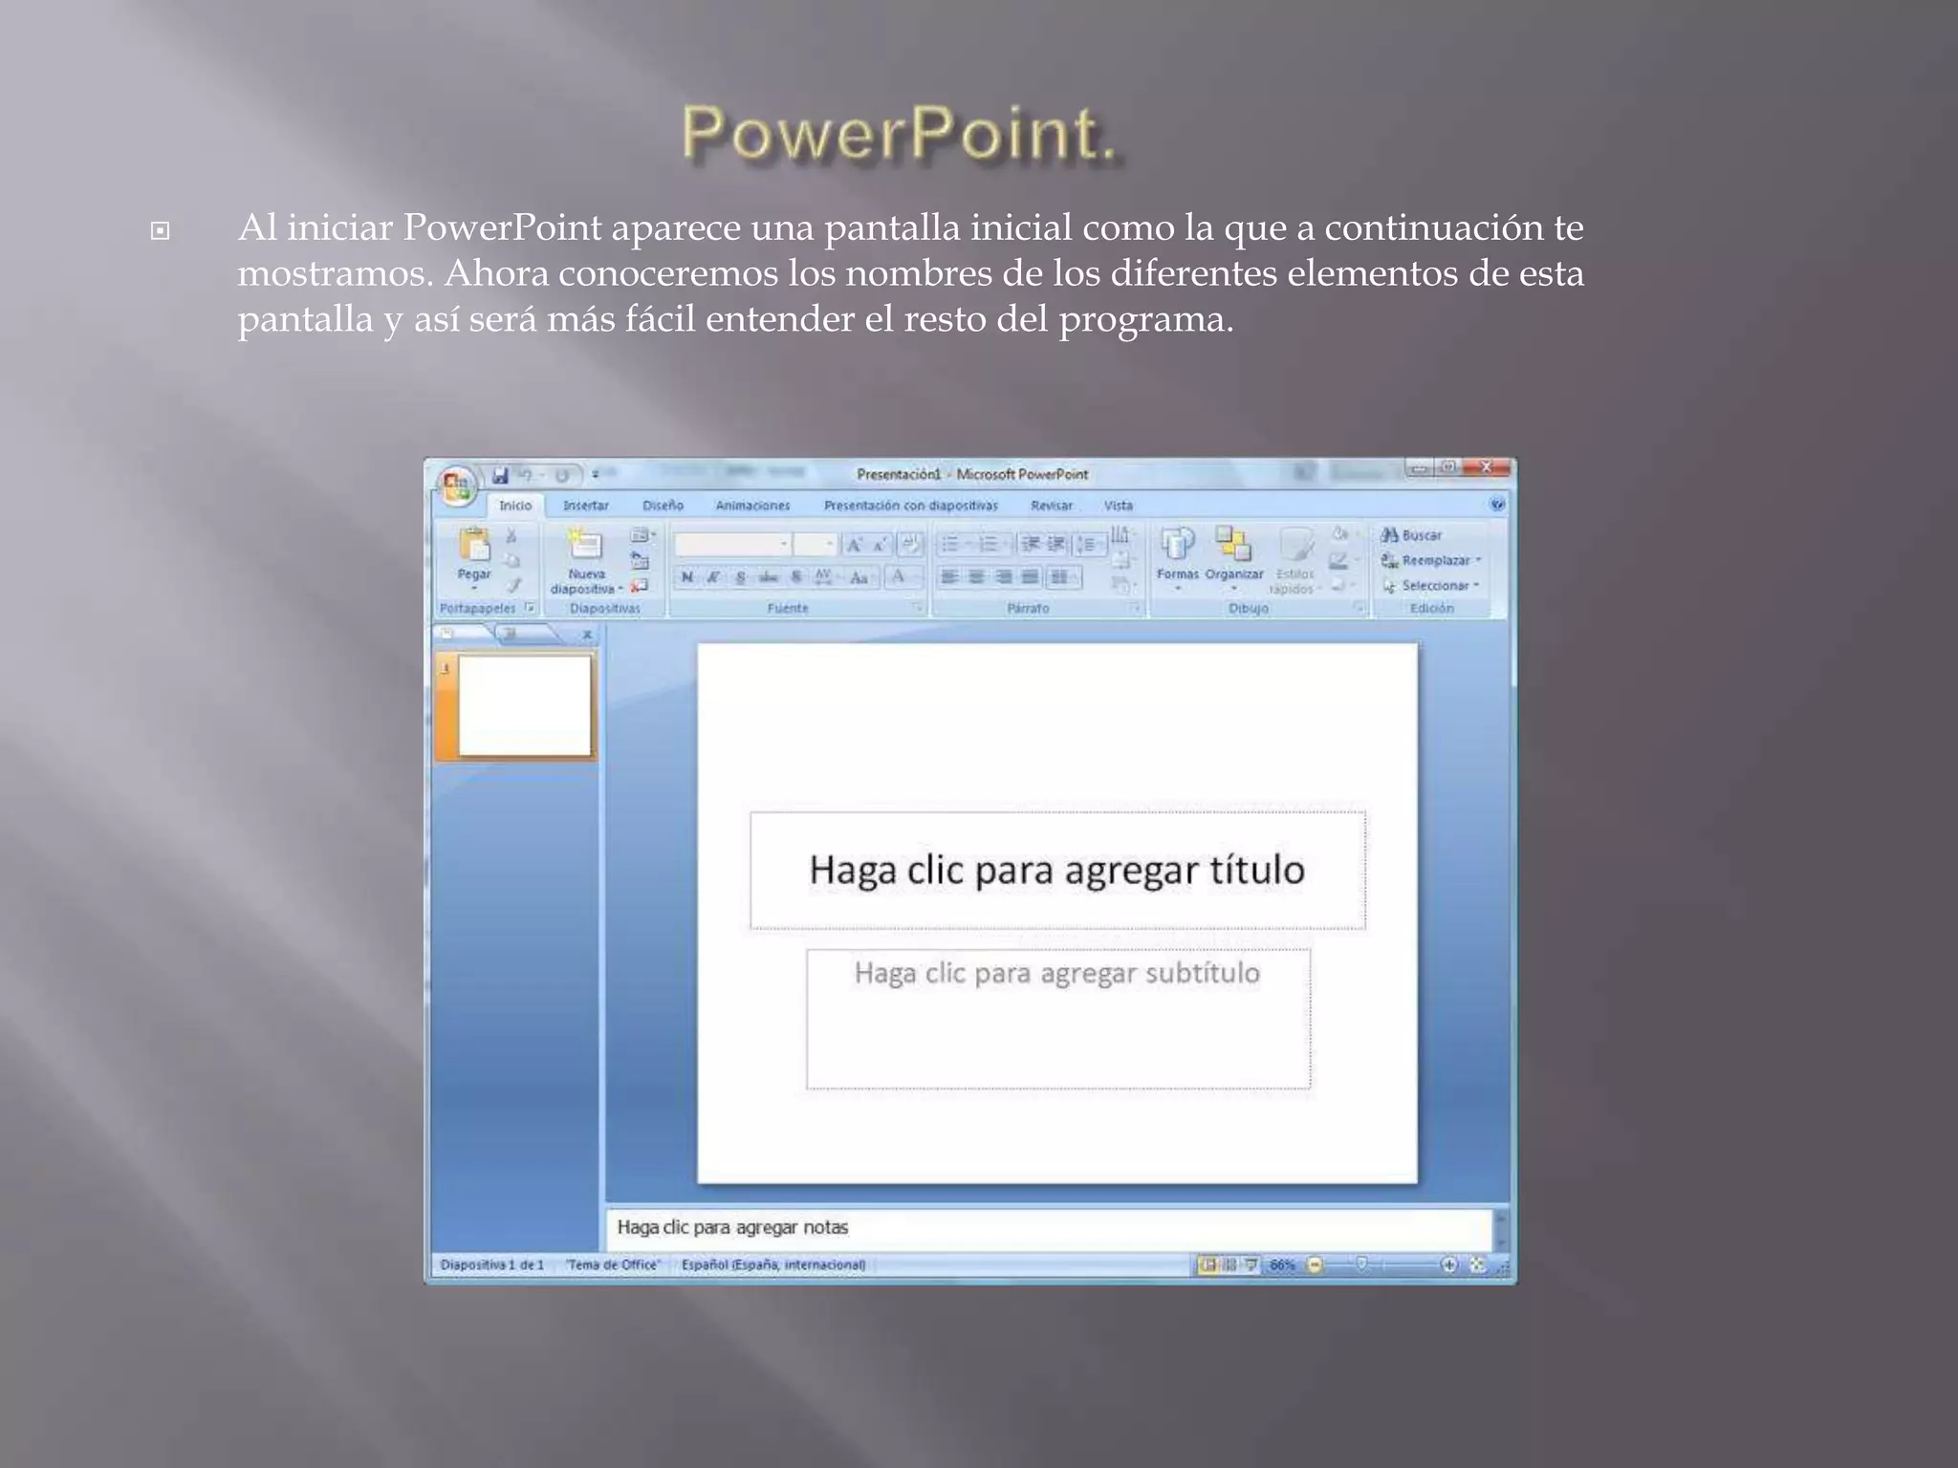Viewport: 1958px width, 1468px height.
Task: Switch to the Inicio ribbon tab
Action: (x=515, y=506)
